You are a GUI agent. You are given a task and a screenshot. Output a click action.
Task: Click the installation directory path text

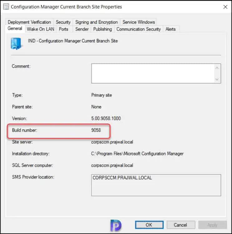coord(137,154)
